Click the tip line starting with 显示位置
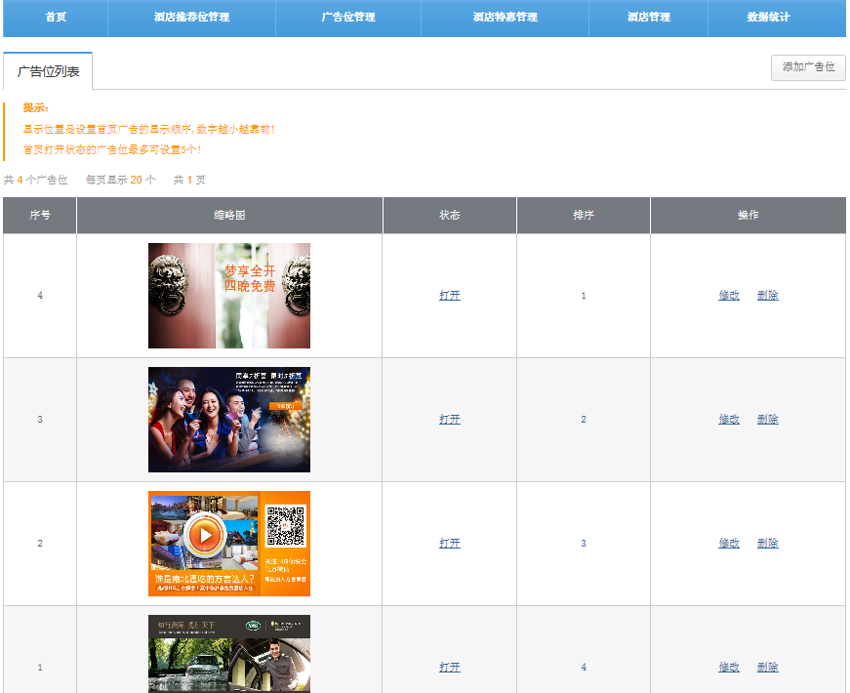 click(149, 129)
